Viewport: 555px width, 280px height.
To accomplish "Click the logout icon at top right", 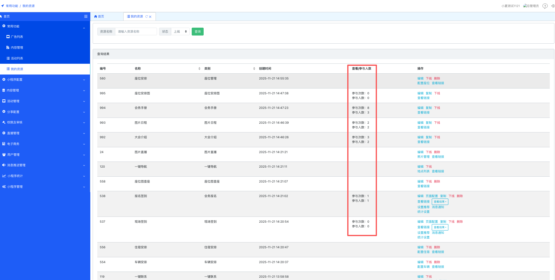I will pyautogui.click(x=552, y=6).
